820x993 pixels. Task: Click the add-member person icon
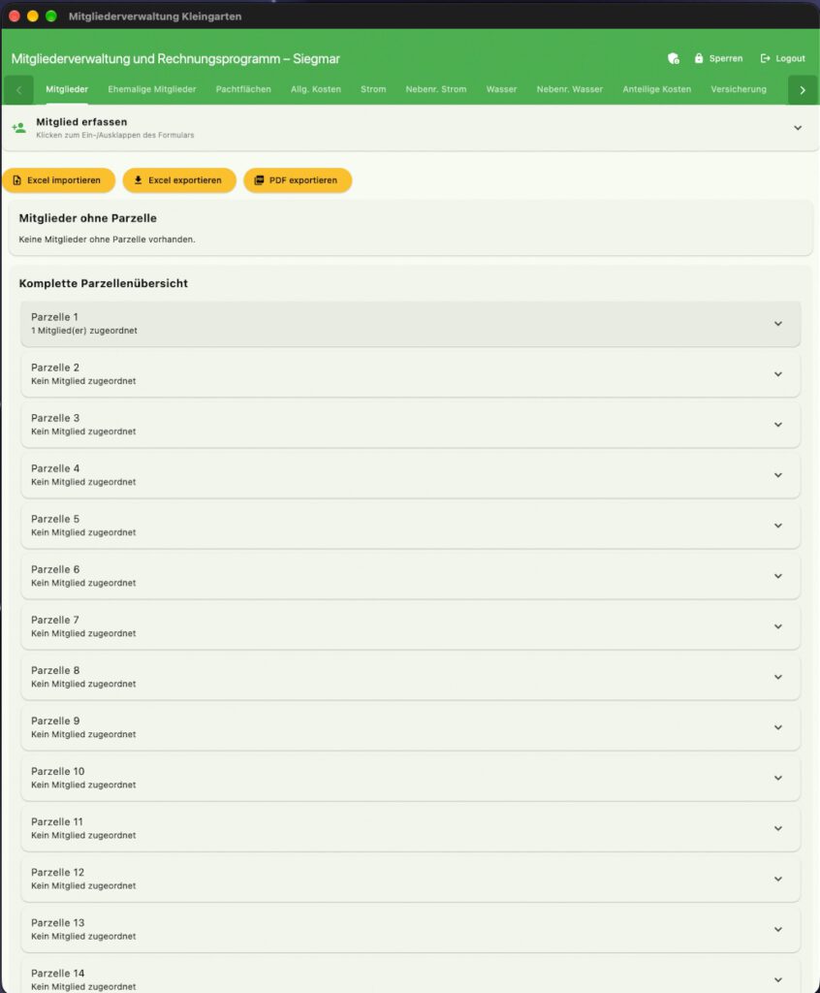19,127
